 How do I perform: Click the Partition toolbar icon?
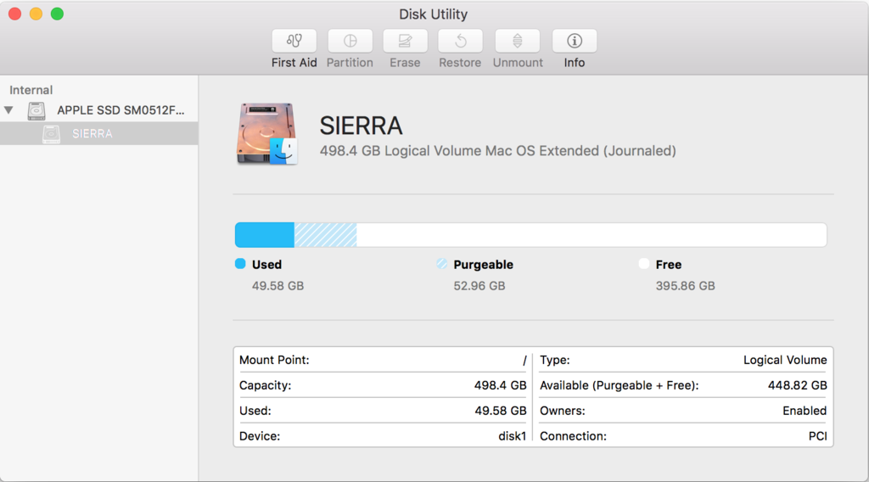350,41
